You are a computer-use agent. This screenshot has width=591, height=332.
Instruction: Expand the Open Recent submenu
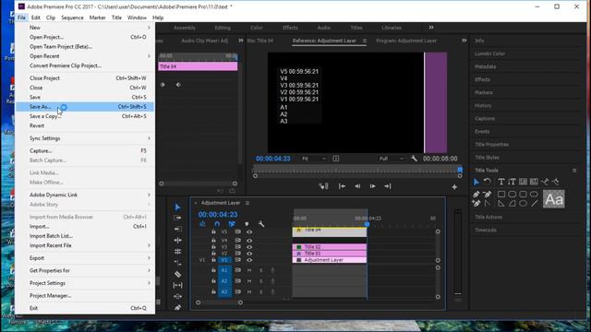(x=85, y=56)
